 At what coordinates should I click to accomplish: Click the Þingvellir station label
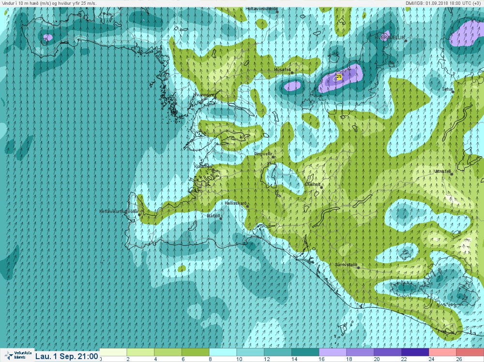click(x=264, y=154)
